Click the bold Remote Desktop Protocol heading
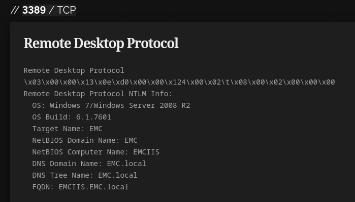 (x=101, y=43)
